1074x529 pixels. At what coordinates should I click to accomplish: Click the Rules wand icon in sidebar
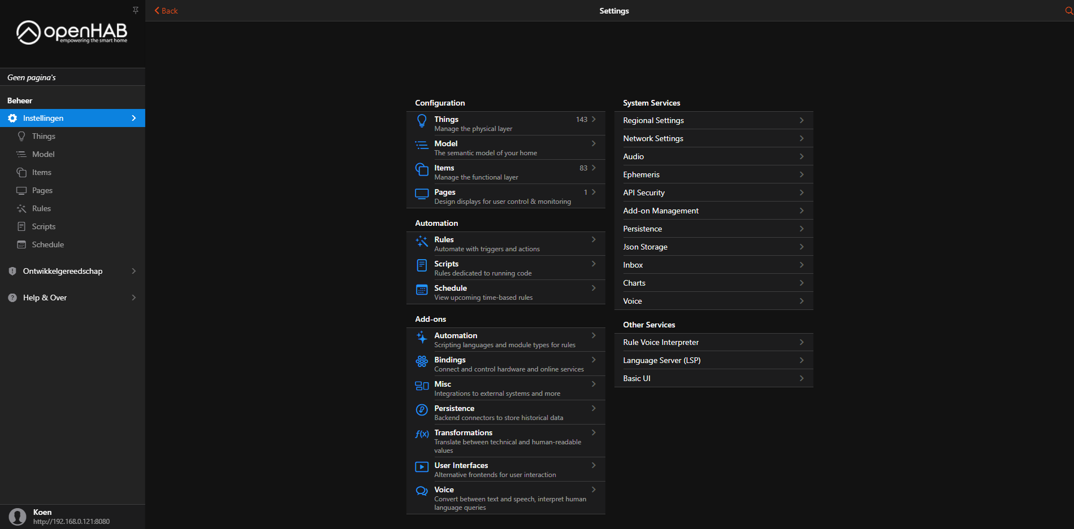point(21,208)
